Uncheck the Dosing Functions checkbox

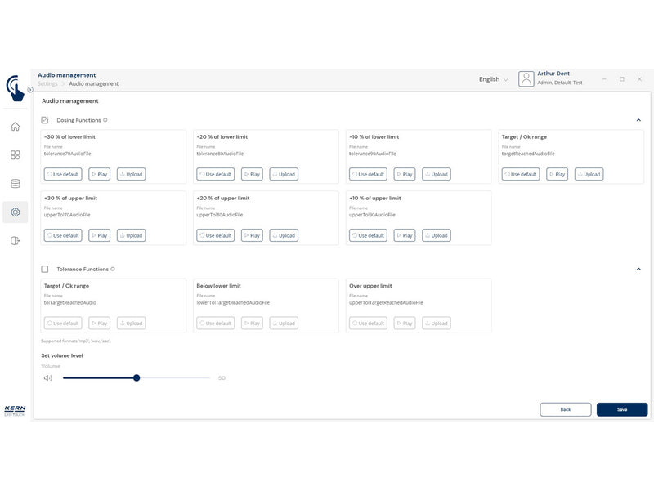(x=45, y=120)
